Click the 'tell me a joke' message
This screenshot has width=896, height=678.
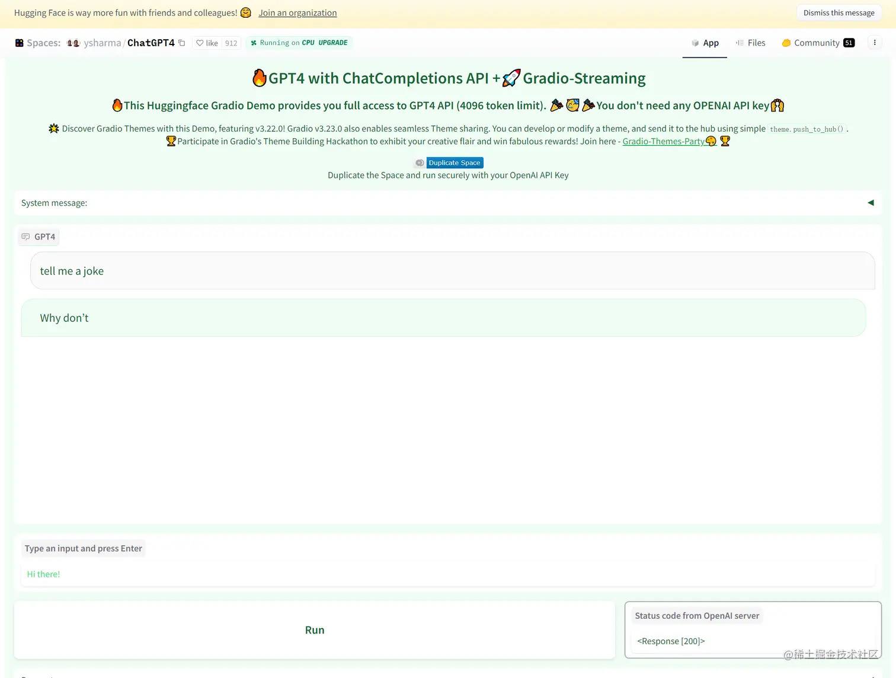[x=453, y=271]
